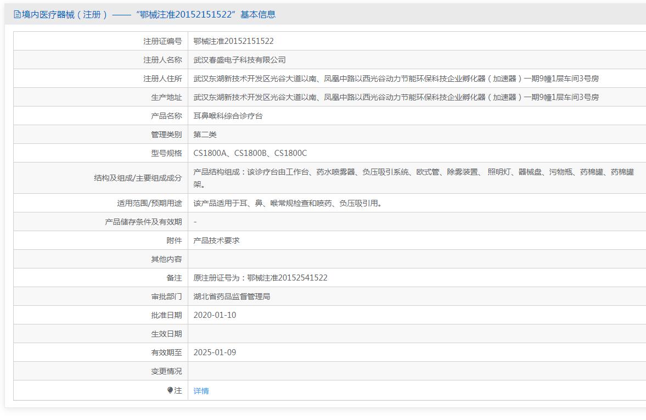Click the 产品结构组成 description text

click(413, 172)
